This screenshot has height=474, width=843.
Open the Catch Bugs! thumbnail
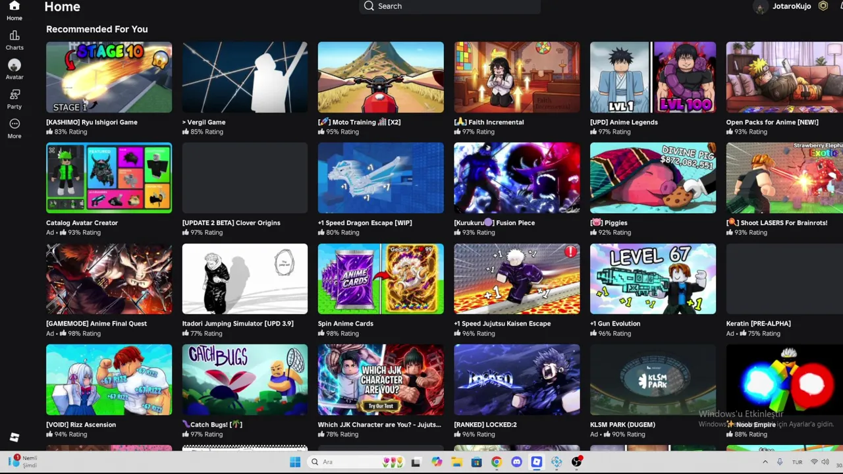(245, 380)
